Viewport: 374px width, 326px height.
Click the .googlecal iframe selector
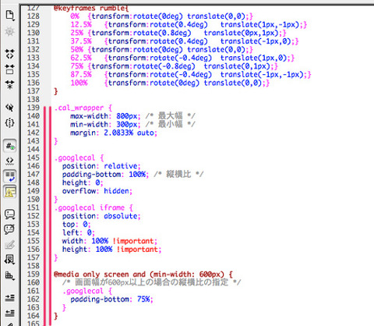point(93,207)
